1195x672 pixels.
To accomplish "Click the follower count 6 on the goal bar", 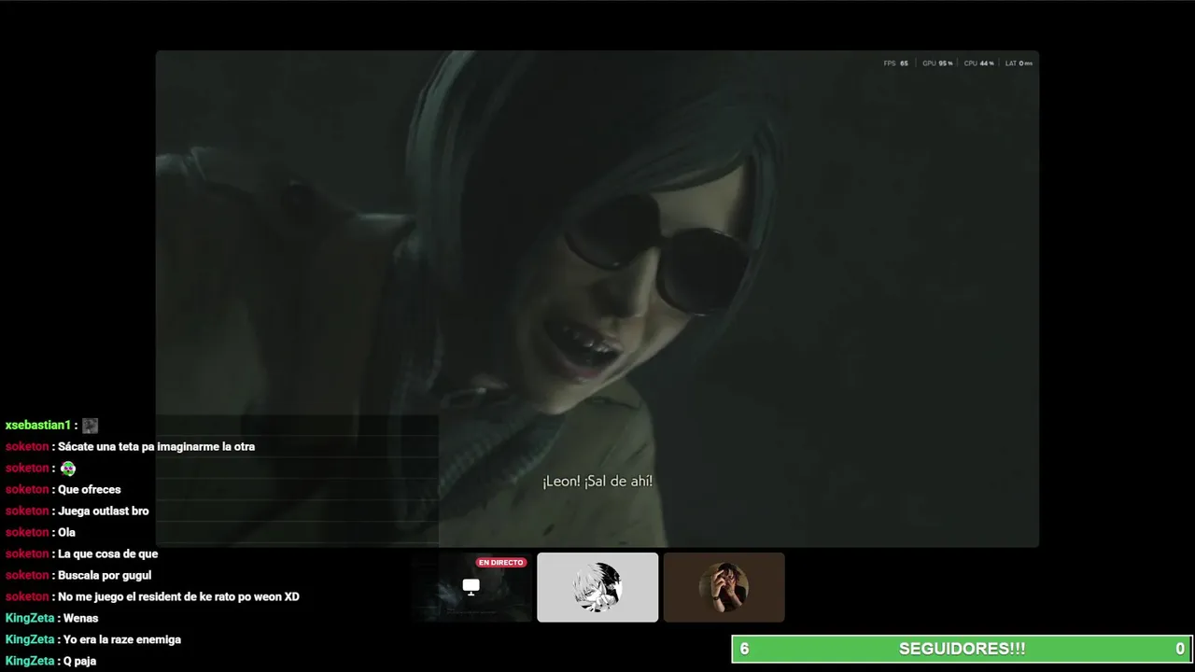I will tap(744, 649).
